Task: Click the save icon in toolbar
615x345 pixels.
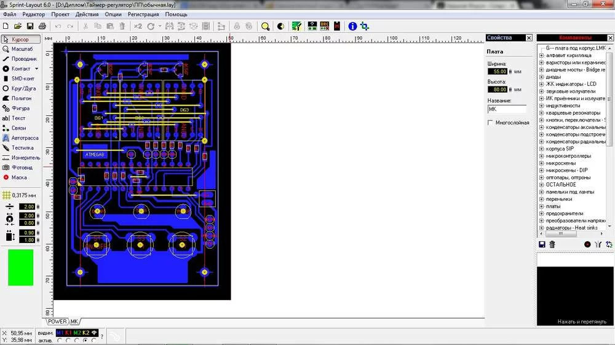Action: [30, 26]
